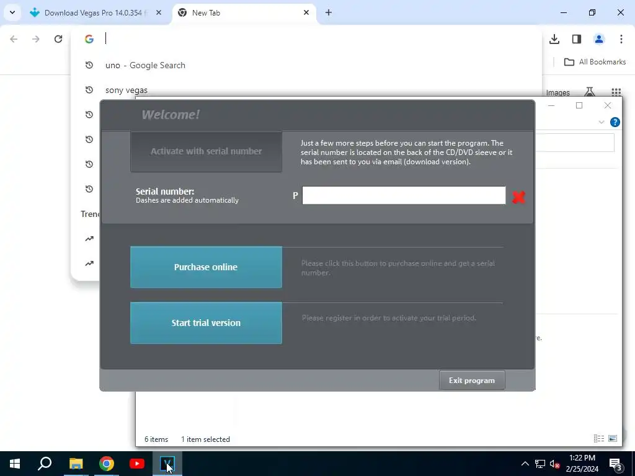The height and width of the screenshot is (476, 635).
Task: Open Google Search Labs flask icon
Action: click(590, 92)
